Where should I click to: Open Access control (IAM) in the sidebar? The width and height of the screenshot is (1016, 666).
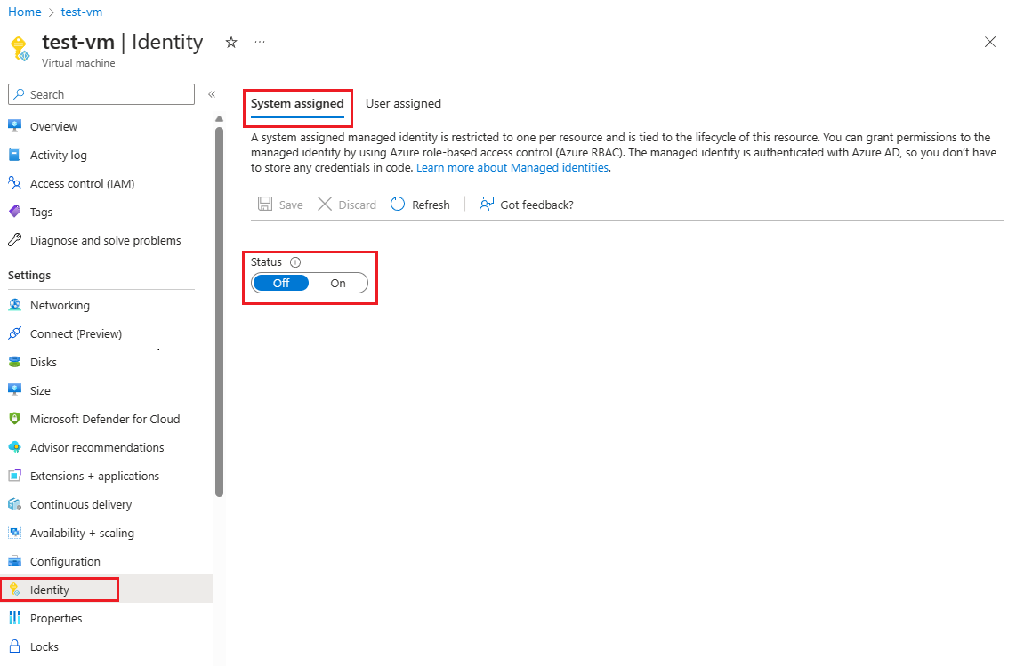82,183
